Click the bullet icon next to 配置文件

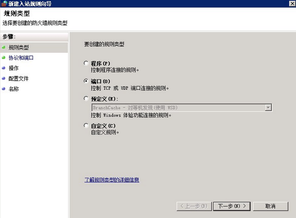[4, 78]
